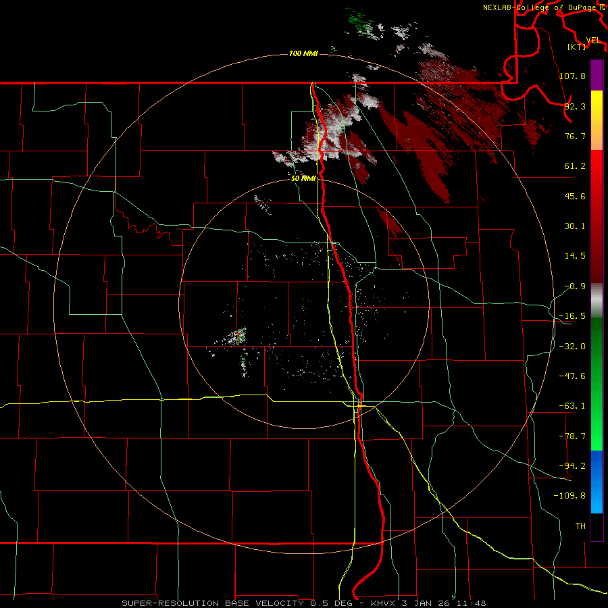This screenshot has height=608, width=608.
Task: Pick the yellow-orange segment of the color bar
Action: (597, 120)
